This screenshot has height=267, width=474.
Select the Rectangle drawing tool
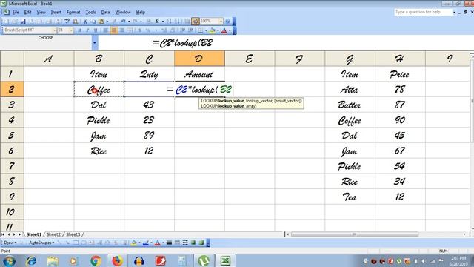tap(76, 243)
